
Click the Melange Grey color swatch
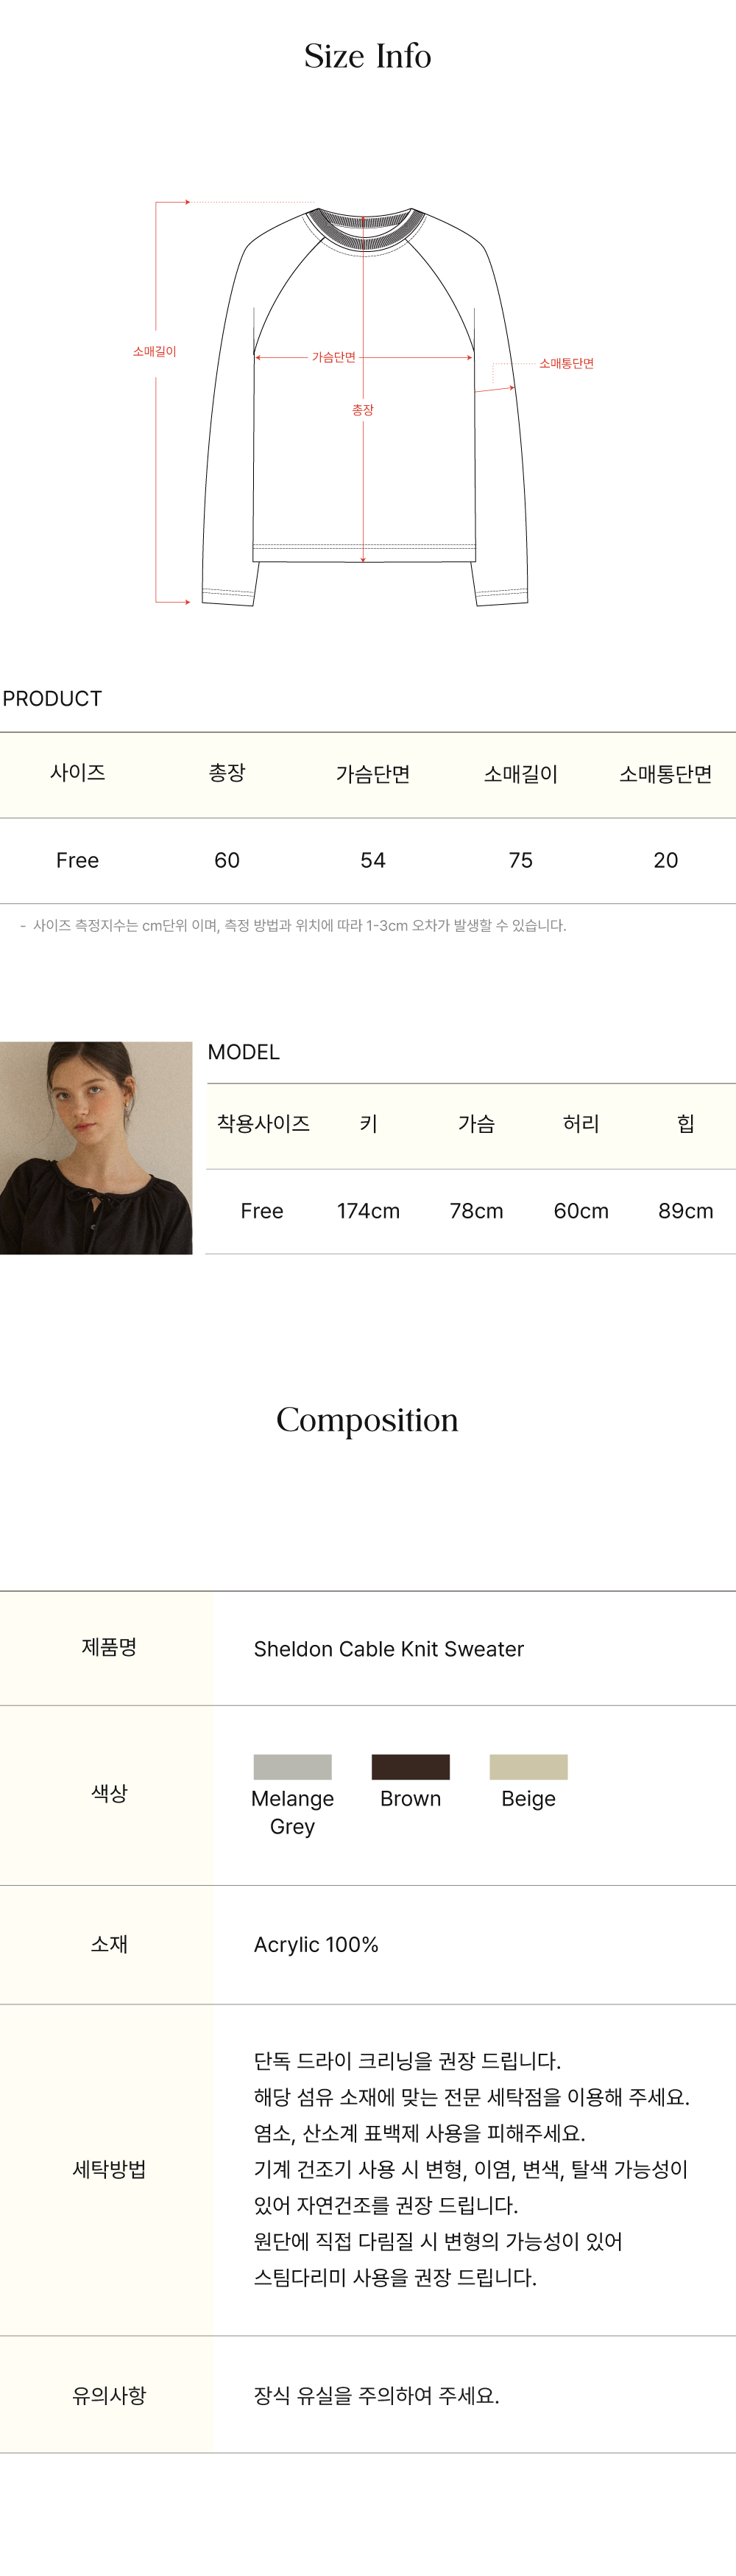point(291,1766)
